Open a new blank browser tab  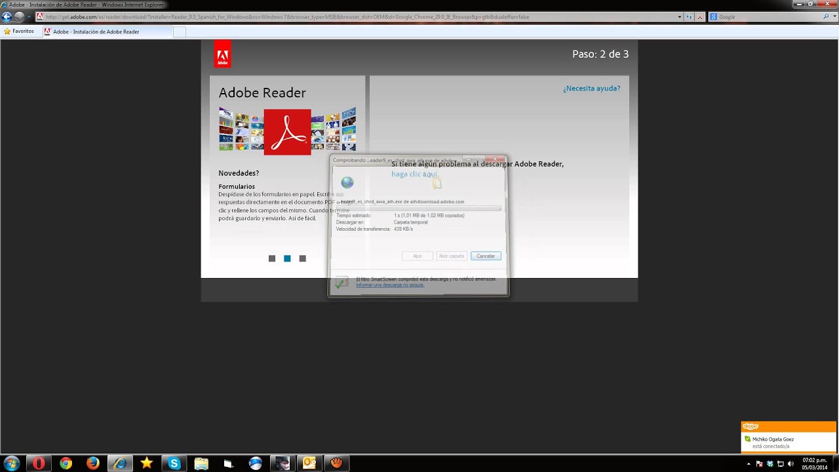coord(180,31)
